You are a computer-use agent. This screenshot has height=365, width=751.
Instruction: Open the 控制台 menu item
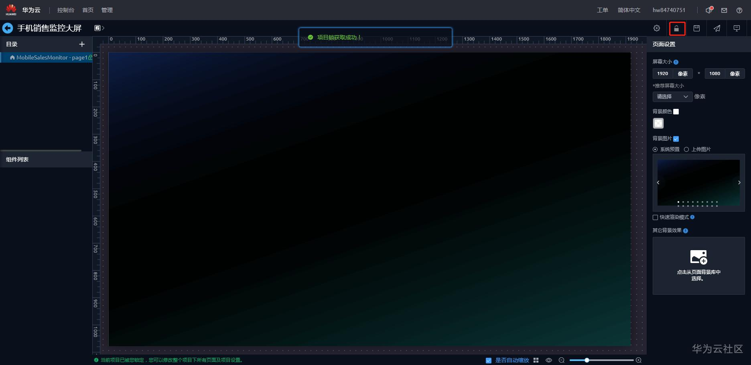point(66,10)
